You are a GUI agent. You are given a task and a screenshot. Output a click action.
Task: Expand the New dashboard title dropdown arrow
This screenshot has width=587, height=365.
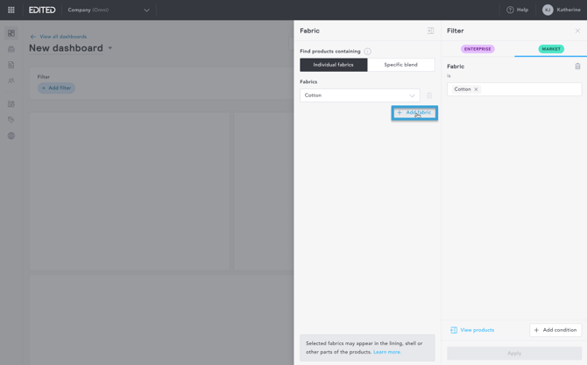pos(110,48)
